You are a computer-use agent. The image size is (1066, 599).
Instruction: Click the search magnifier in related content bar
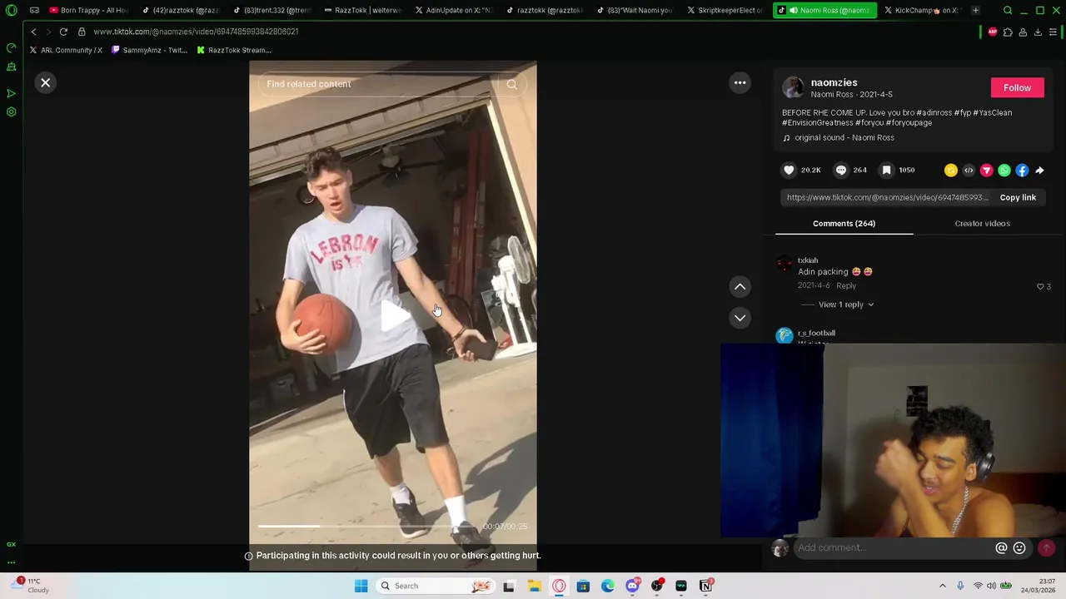tap(512, 84)
